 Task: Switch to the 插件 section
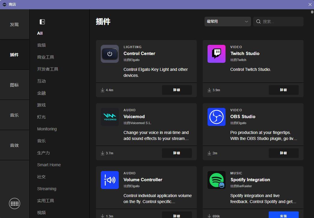tap(15, 54)
